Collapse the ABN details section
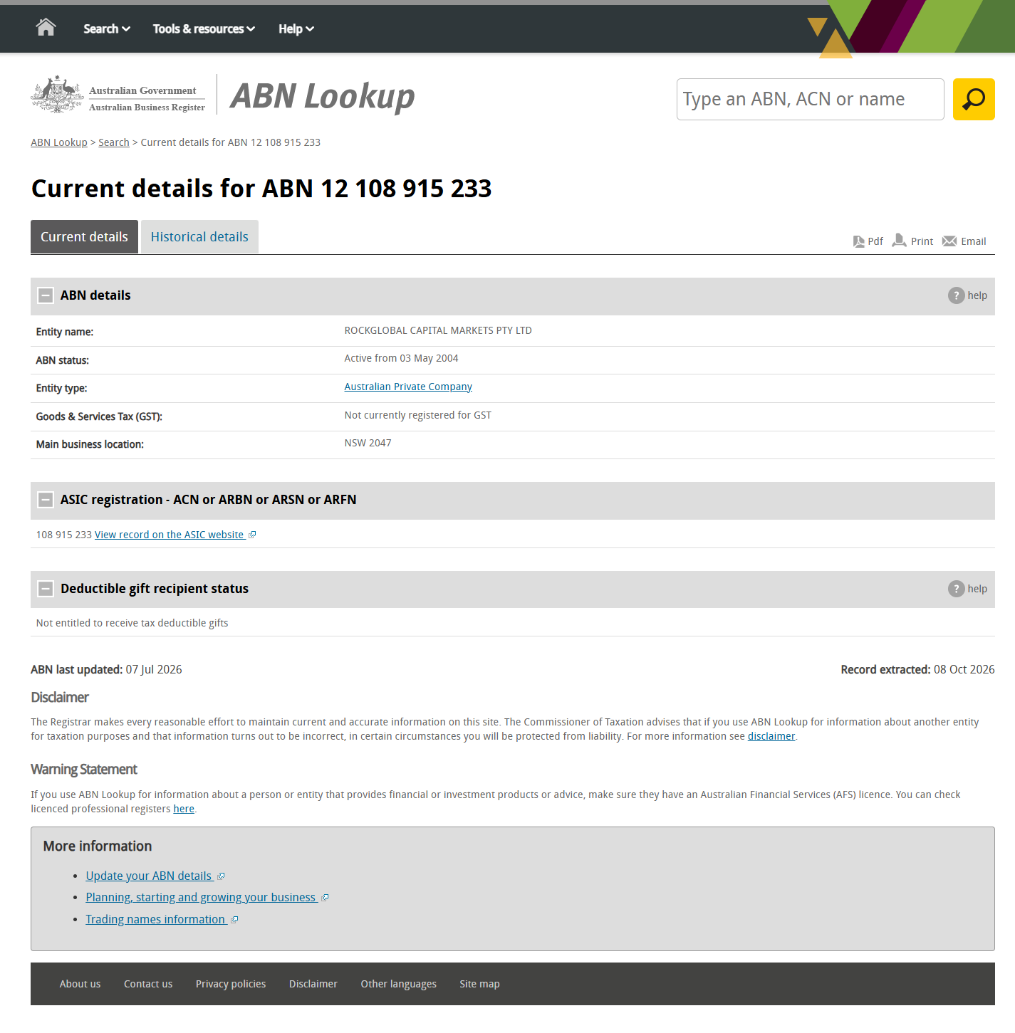The image size is (1015, 1033). [x=46, y=295]
